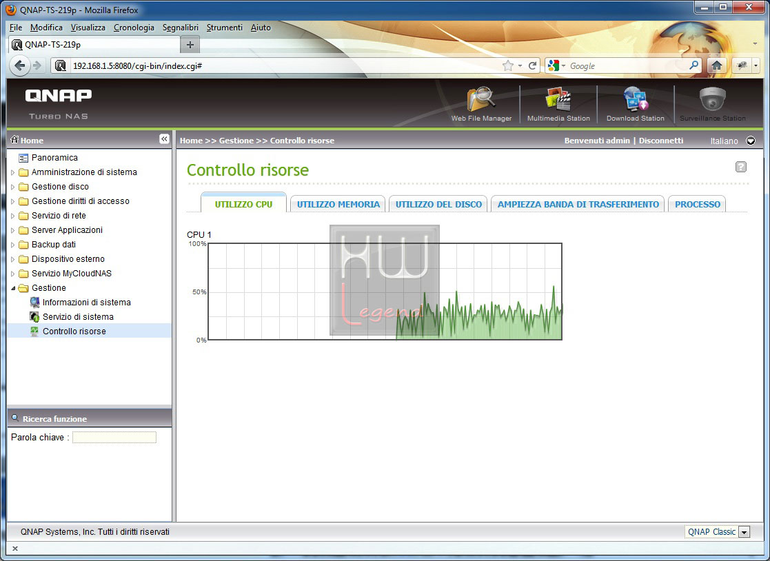Image resolution: width=770 pixels, height=561 pixels.
Task: Click the Home icon in sidebar header
Action: coord(14,140)
